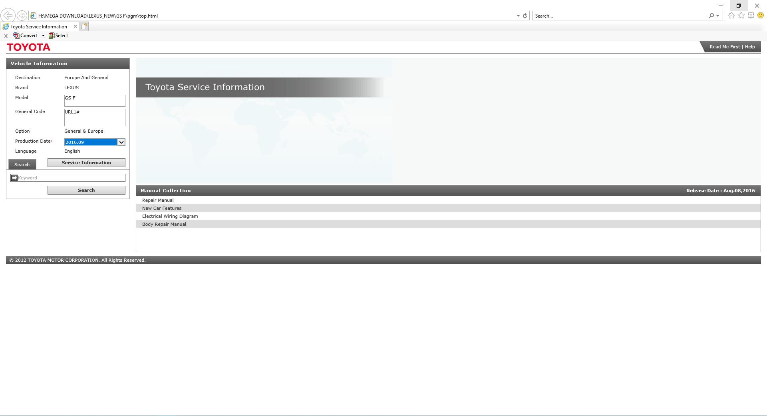Viewport: 767px width, 416px height.
Task: Open a new browser tab
Action: pyautogui.click(x=84, y=26)
